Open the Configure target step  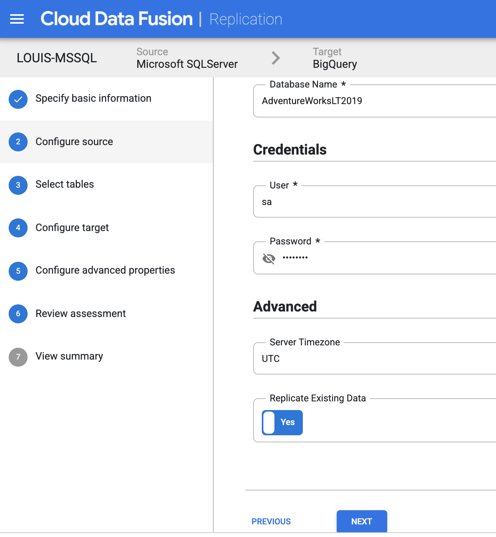click(72, 227)
